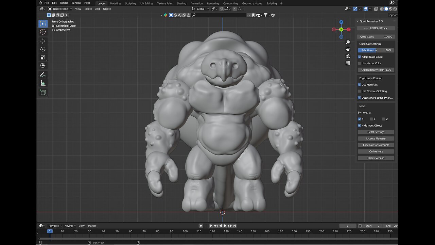This screenshot has height=245, width=435.
Task: Pick the Rotate tool
Action: (43, 49)
